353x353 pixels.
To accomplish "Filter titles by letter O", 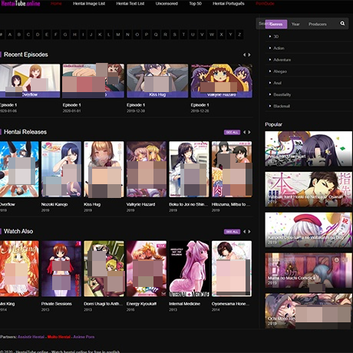I will click(137, 35).
